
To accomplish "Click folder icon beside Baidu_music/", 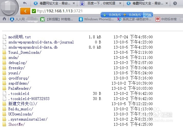I will 4,109.
